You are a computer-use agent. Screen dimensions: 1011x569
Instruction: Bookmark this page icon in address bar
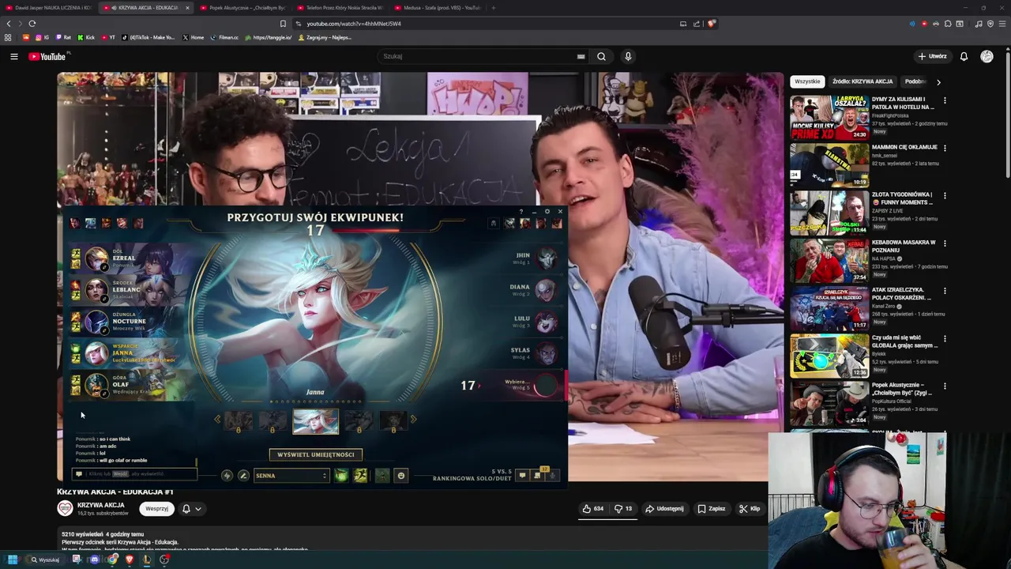point(283,24)
